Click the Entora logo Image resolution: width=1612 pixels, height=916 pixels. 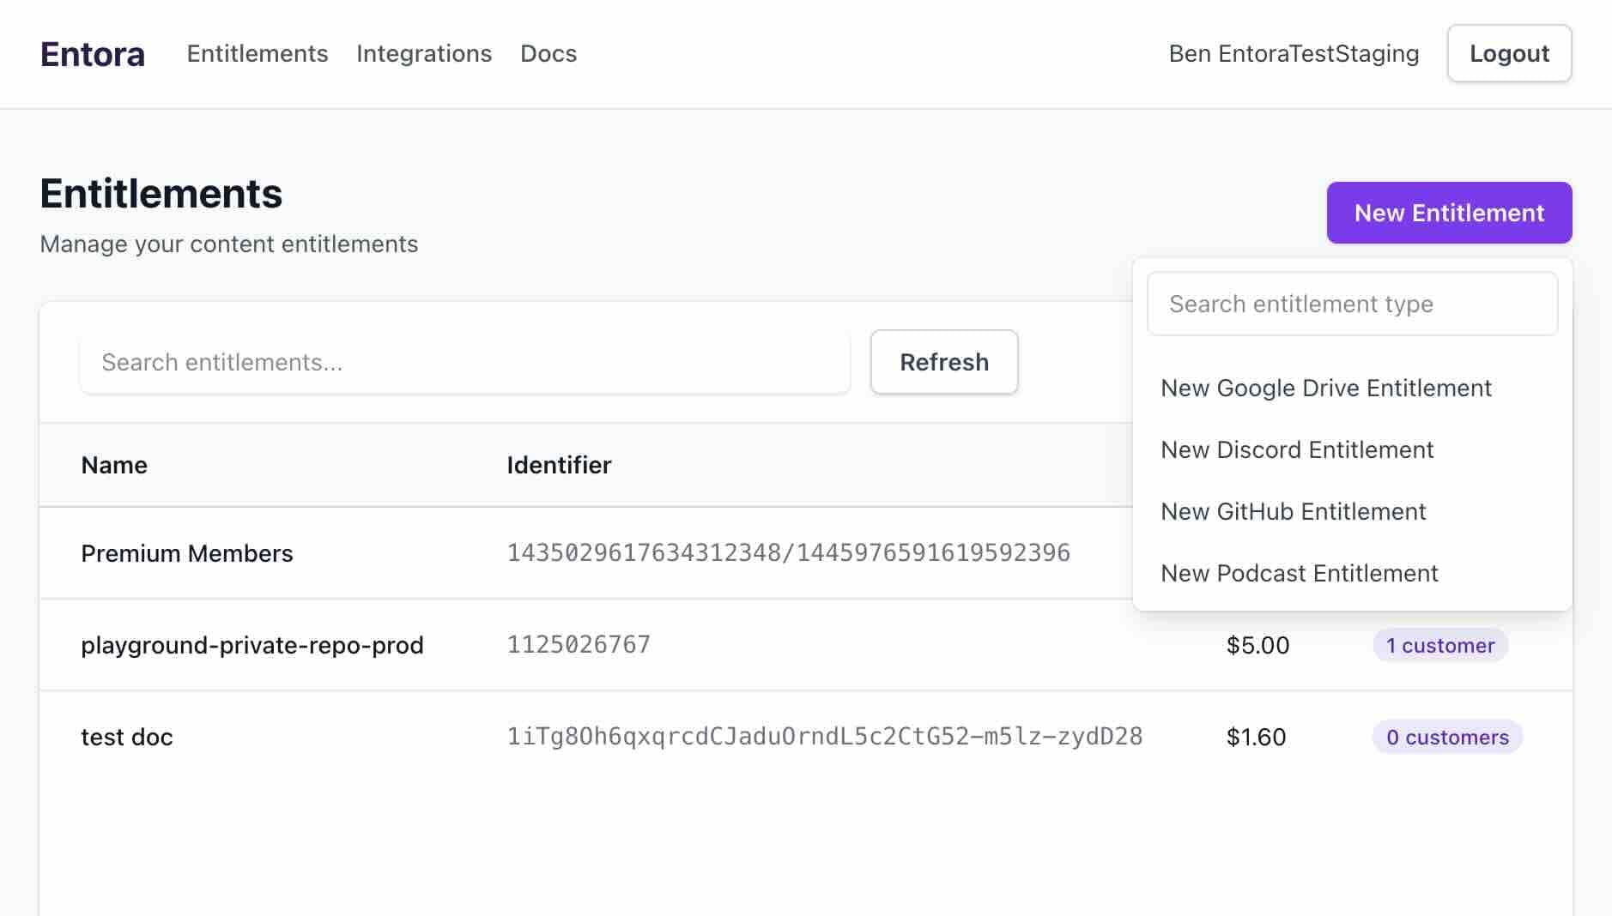coord(93,54)
